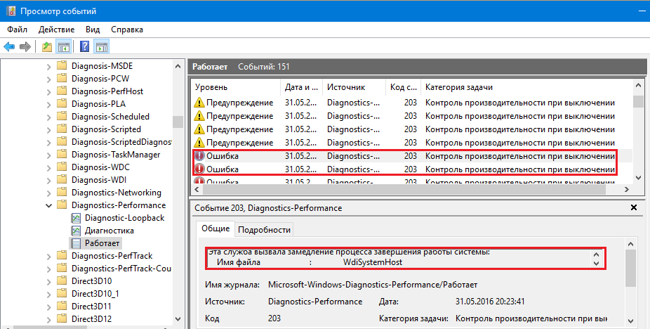
Task: Switch to the Подробности tab
Action: pyautogui.click(x=263, y=230)
